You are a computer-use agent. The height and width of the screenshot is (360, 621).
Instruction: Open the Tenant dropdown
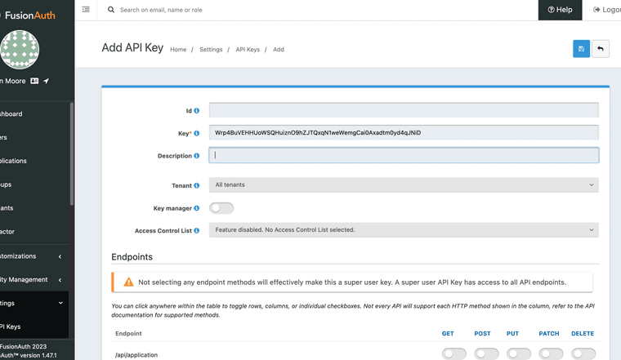pyautogui.click(x=404, y=185)
